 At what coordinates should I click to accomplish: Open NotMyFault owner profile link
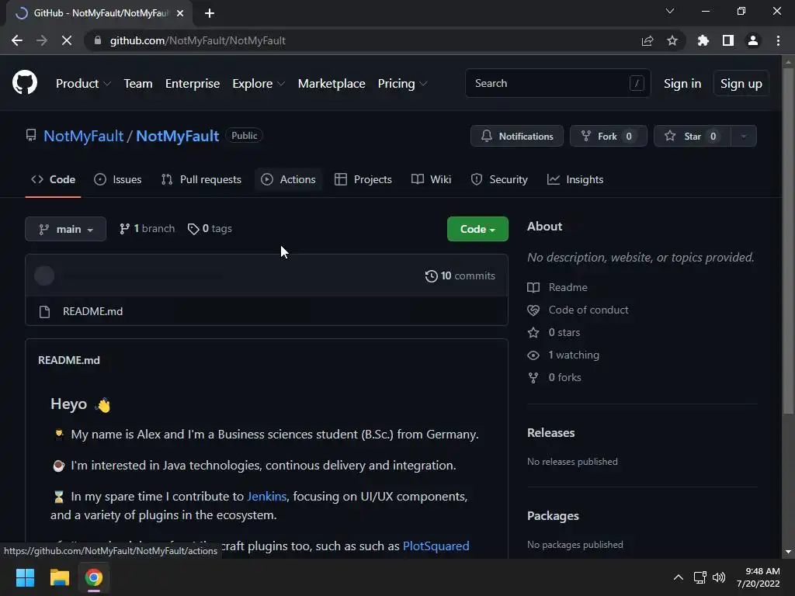coord(84,136)
